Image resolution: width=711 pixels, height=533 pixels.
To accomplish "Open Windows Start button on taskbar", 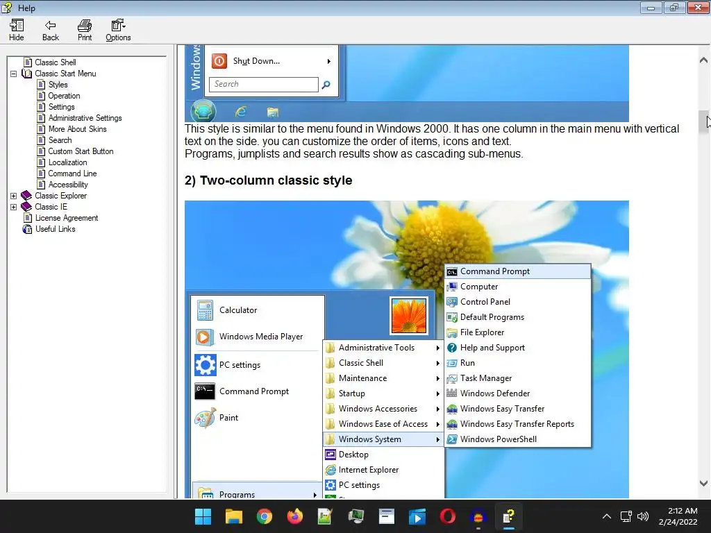I will (203, 516).
